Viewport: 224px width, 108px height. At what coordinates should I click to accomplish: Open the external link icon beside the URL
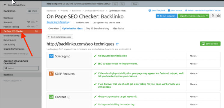pyautogui.click(x=117, y=44)
